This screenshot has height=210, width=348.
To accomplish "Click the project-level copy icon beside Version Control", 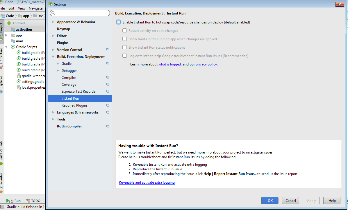I will (x=108, y=50).
